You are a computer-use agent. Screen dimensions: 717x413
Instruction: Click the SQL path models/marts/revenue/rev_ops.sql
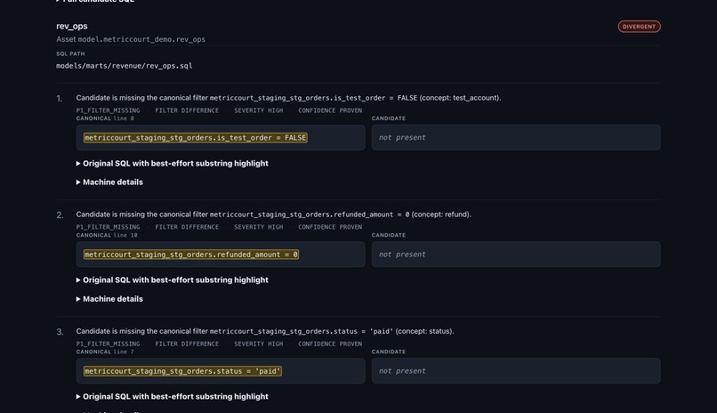[x=124, y=66]
